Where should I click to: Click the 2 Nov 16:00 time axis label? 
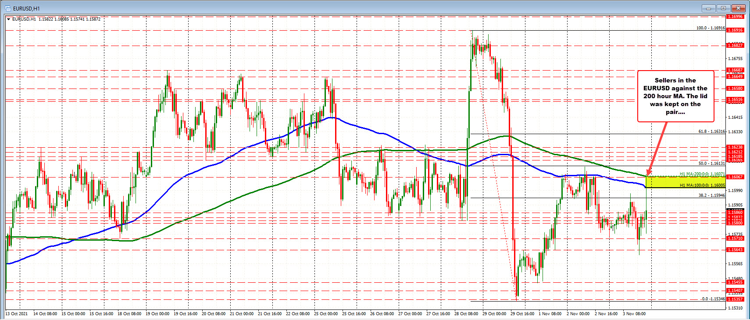606,314
